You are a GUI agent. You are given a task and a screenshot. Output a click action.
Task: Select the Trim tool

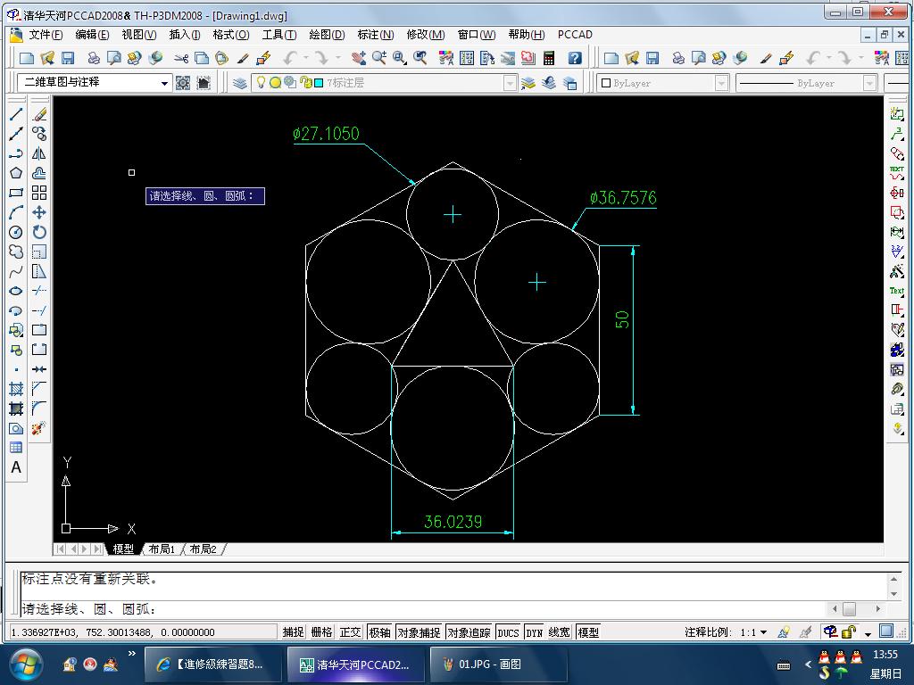tap(39, 291)
